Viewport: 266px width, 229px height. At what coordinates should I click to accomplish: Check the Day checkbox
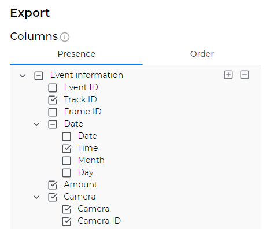[66, 173]
